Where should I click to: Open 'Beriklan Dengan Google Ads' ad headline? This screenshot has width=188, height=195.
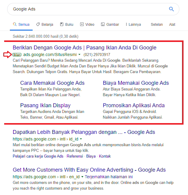[85, 48]
